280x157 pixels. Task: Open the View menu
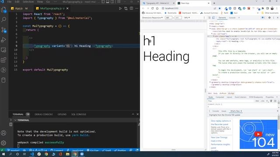pos(40,2)
